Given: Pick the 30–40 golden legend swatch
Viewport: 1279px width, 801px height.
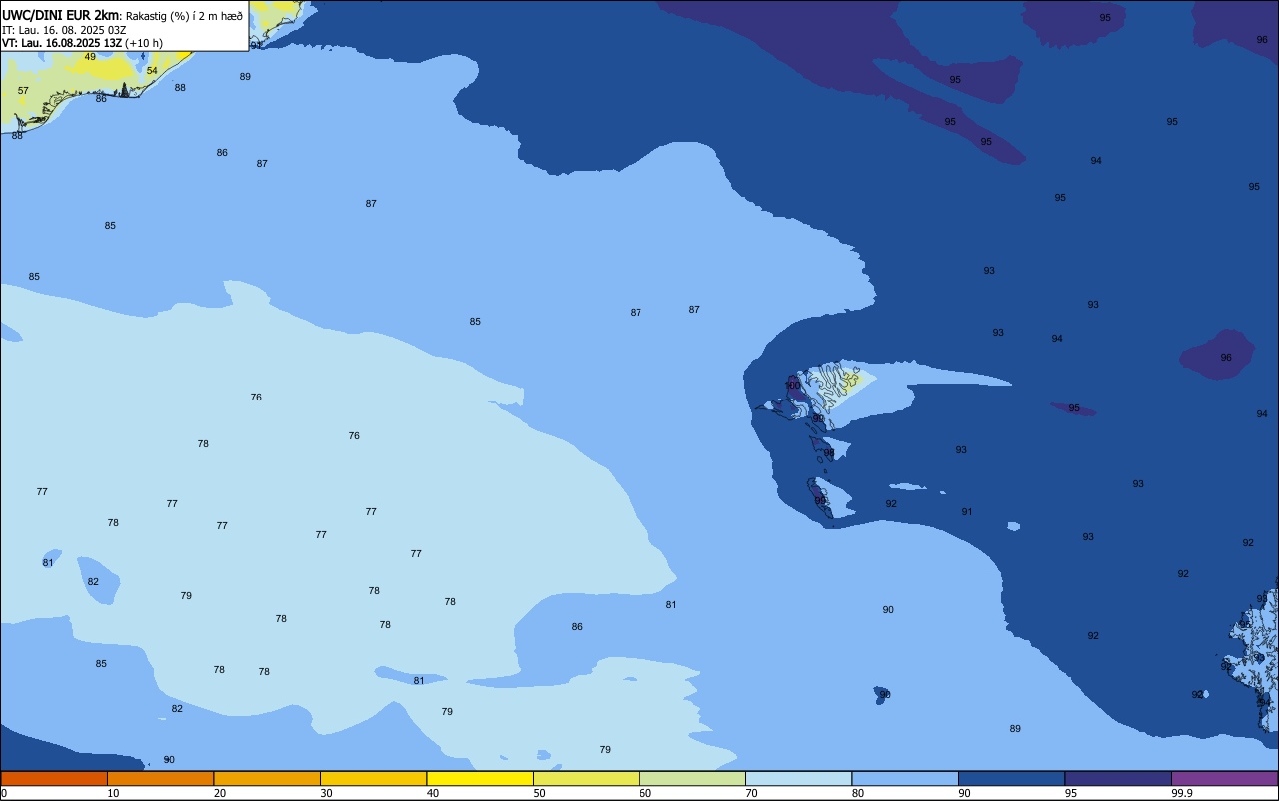Looking at the screenshot, I should [x=373, y=778].
